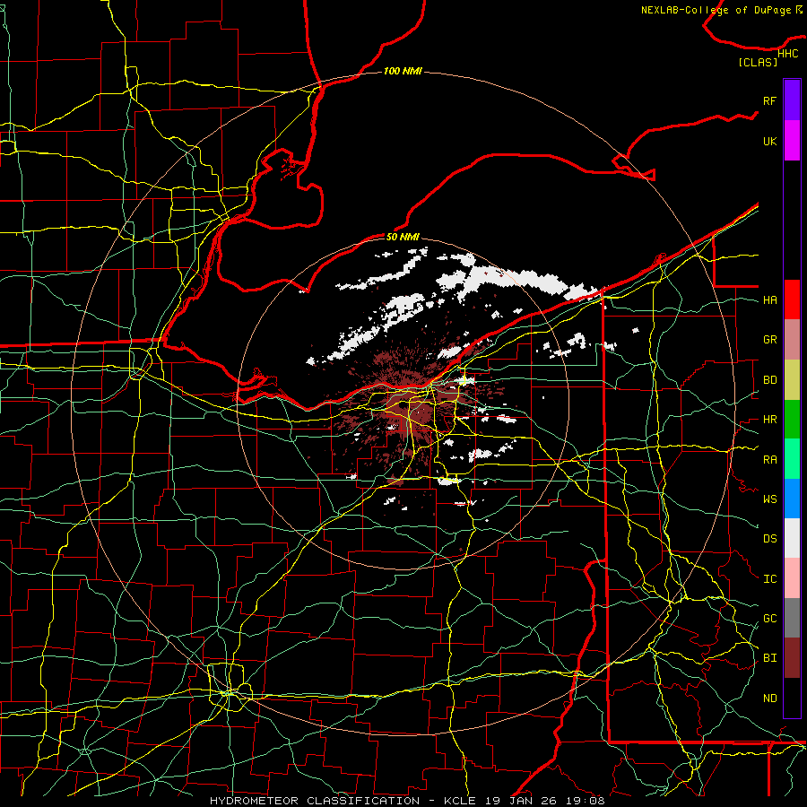The image size is (807, 807).
Task: Click the BD yellow legend swatch
Action: [792, 379]
